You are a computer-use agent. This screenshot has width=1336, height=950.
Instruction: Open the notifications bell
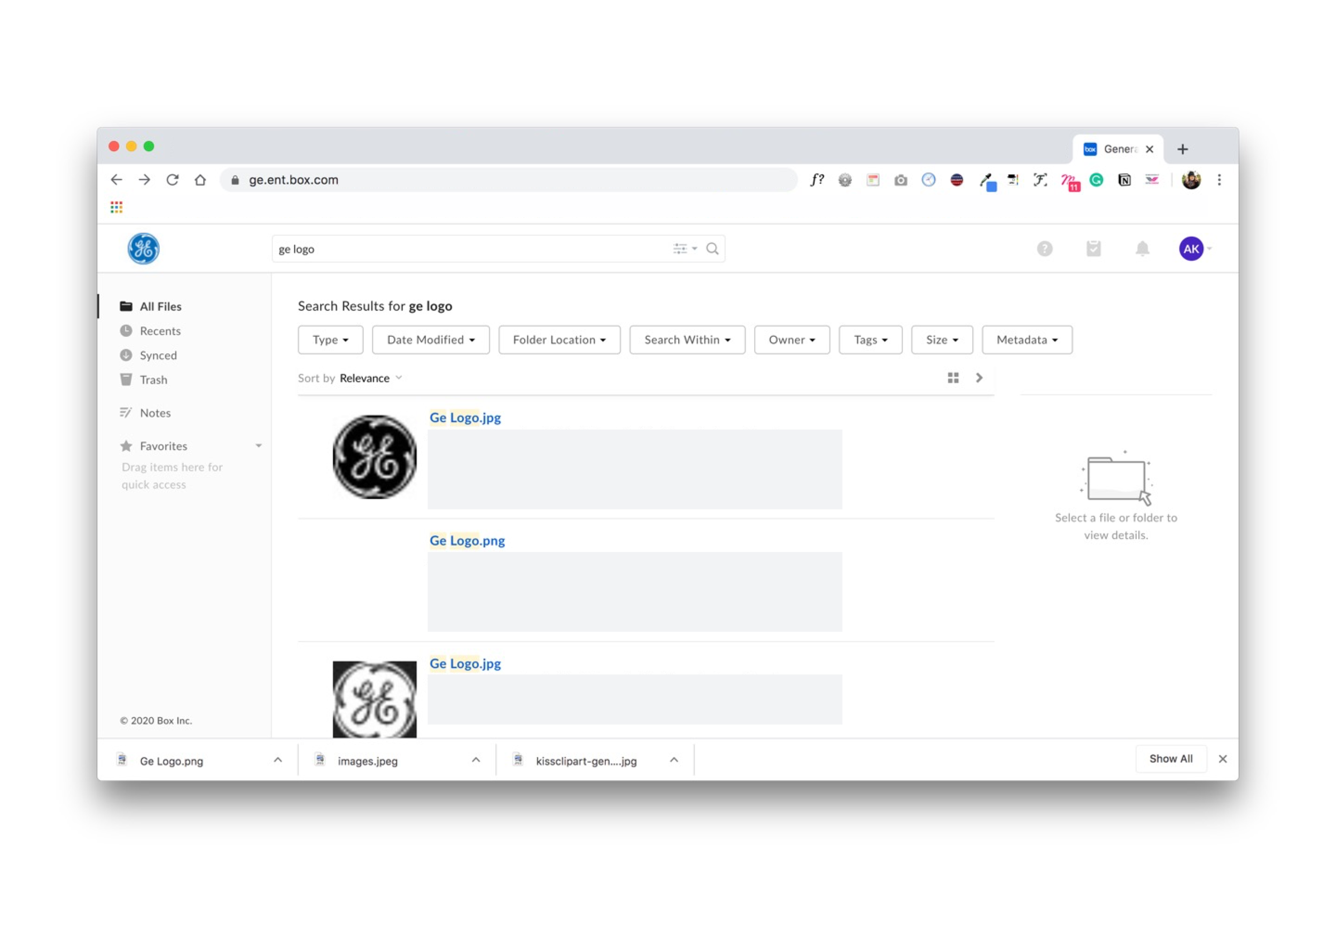pos(1142,248)
